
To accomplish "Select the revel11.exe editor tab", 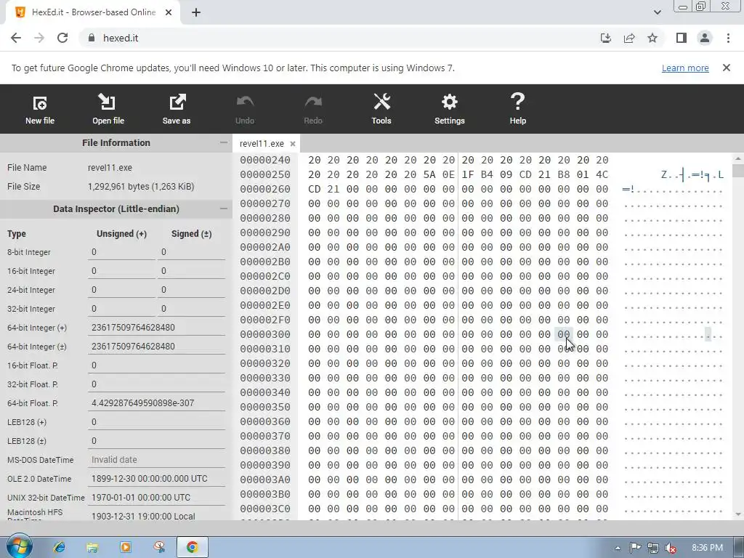I will pos(262,144).
